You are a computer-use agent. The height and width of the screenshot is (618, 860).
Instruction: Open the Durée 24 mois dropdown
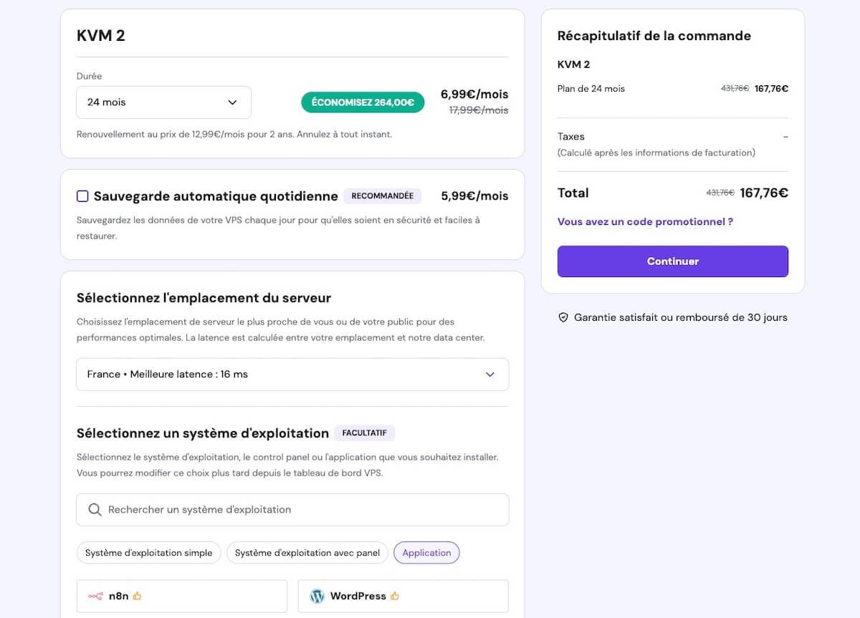point(163,102)
